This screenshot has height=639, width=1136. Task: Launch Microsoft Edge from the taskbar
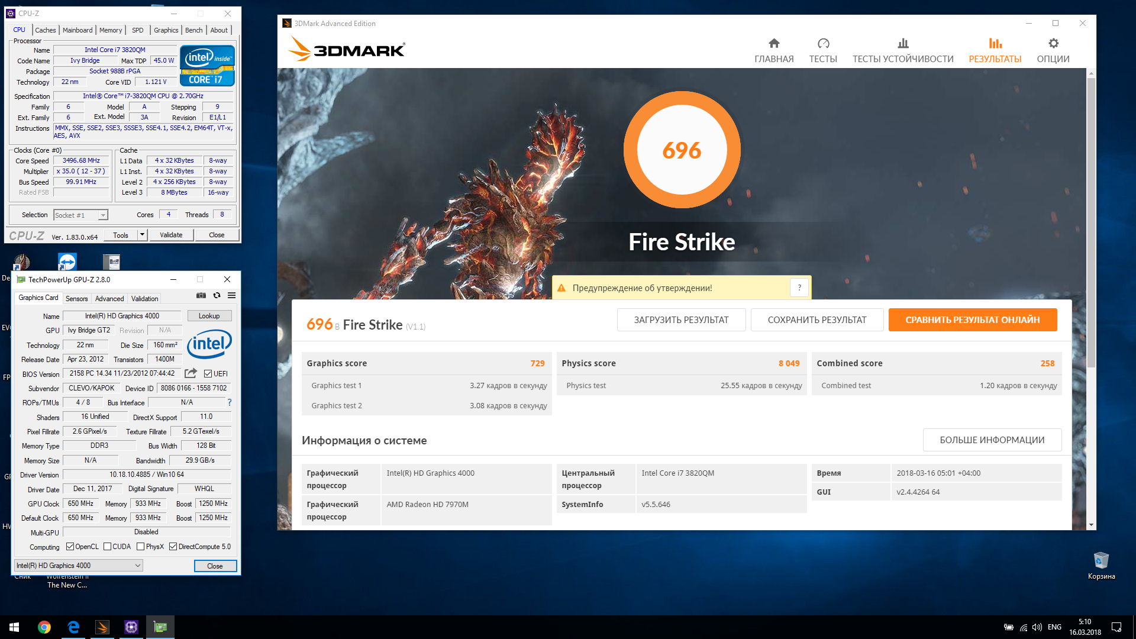pyautogui.click(x=73, y=627)
